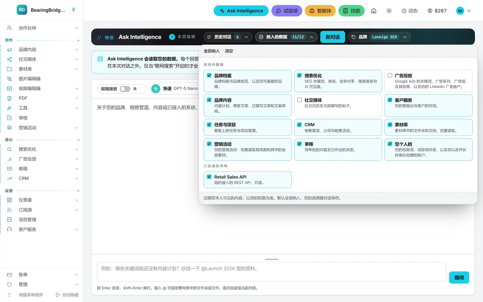Viewport: 483px width, 302px height.
Task: Click the 社交媒体 share icon in sidebar
Action: pyautogui.click(x=9, y=59)
